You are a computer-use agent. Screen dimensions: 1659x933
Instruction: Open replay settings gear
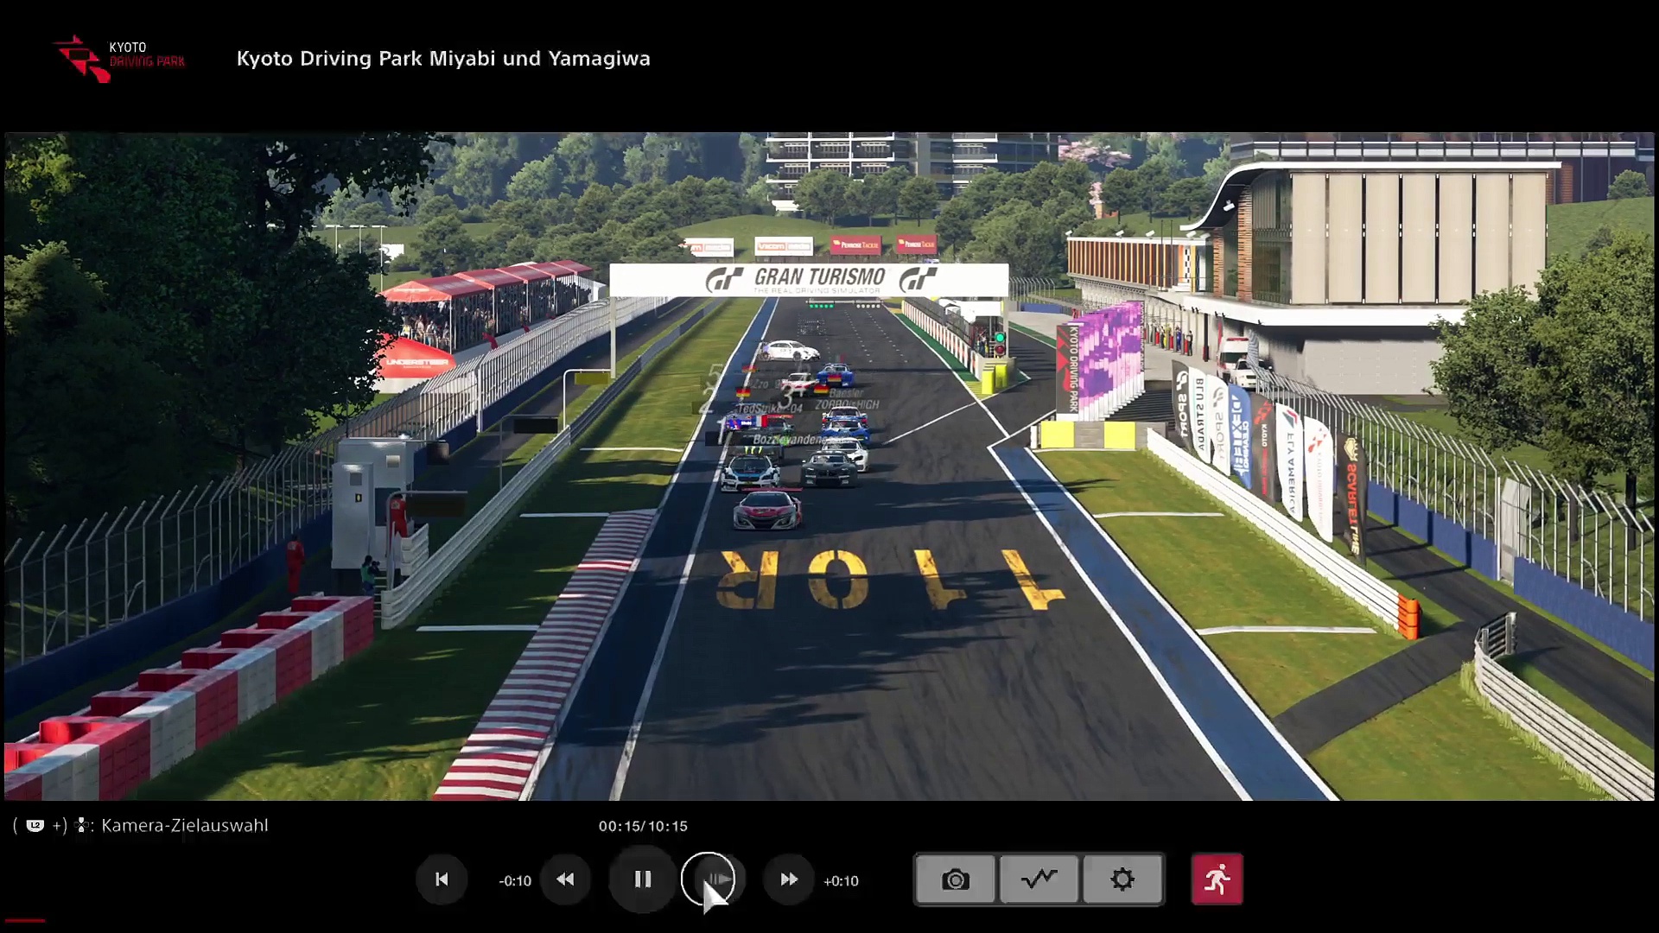coord(1122,879)
